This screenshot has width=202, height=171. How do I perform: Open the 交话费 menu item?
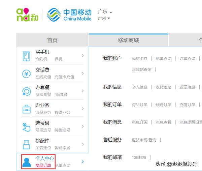pyautogui.click(x=42, y=70)
